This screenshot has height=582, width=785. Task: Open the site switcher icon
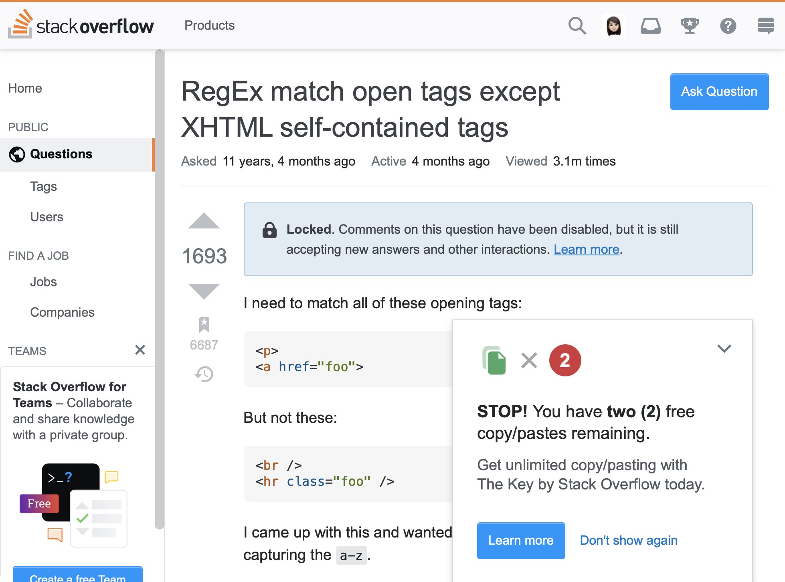[x=765, y=26]
